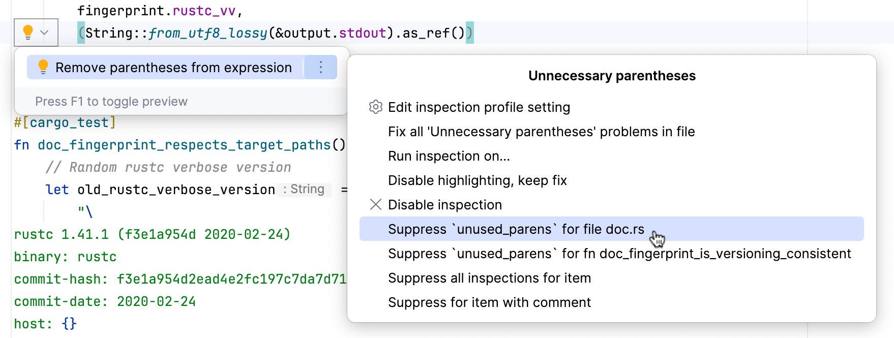Click the gear icon for inspection profile
The image size is (894, 338).
coord(375,107)
